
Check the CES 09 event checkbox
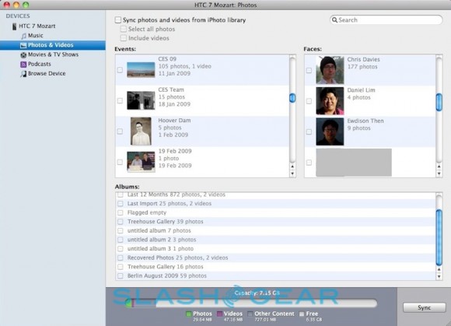pos(120,70)
